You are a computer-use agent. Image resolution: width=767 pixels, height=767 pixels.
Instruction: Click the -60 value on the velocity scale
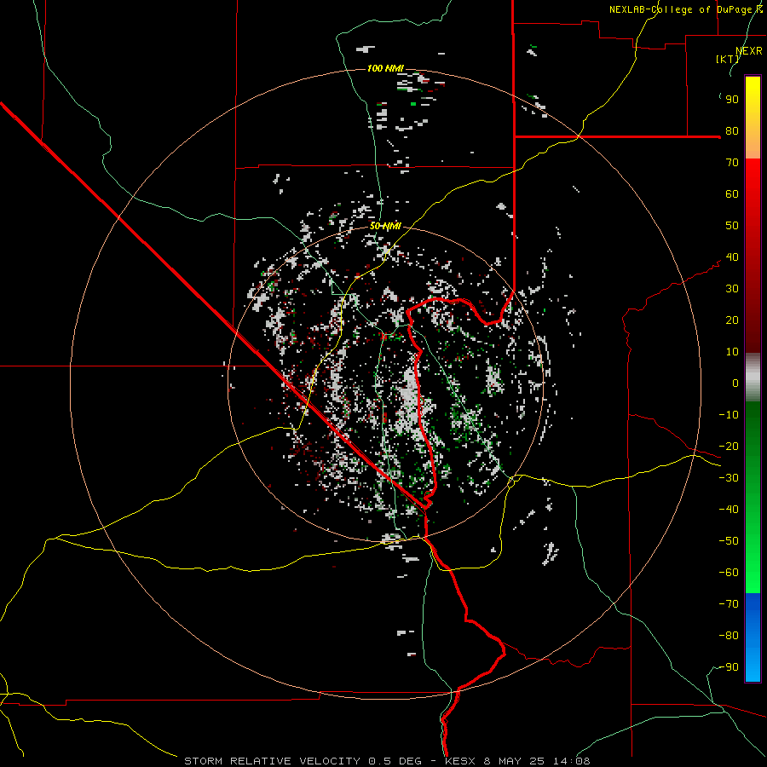[x=729, y=573]
